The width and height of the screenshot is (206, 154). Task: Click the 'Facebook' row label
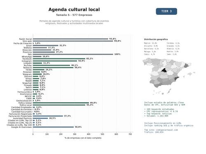27,59
